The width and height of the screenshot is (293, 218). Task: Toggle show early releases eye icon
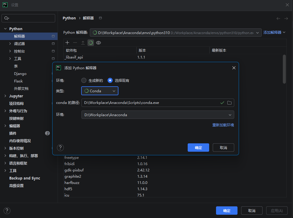pyautogui.click(x=98, y=43)
